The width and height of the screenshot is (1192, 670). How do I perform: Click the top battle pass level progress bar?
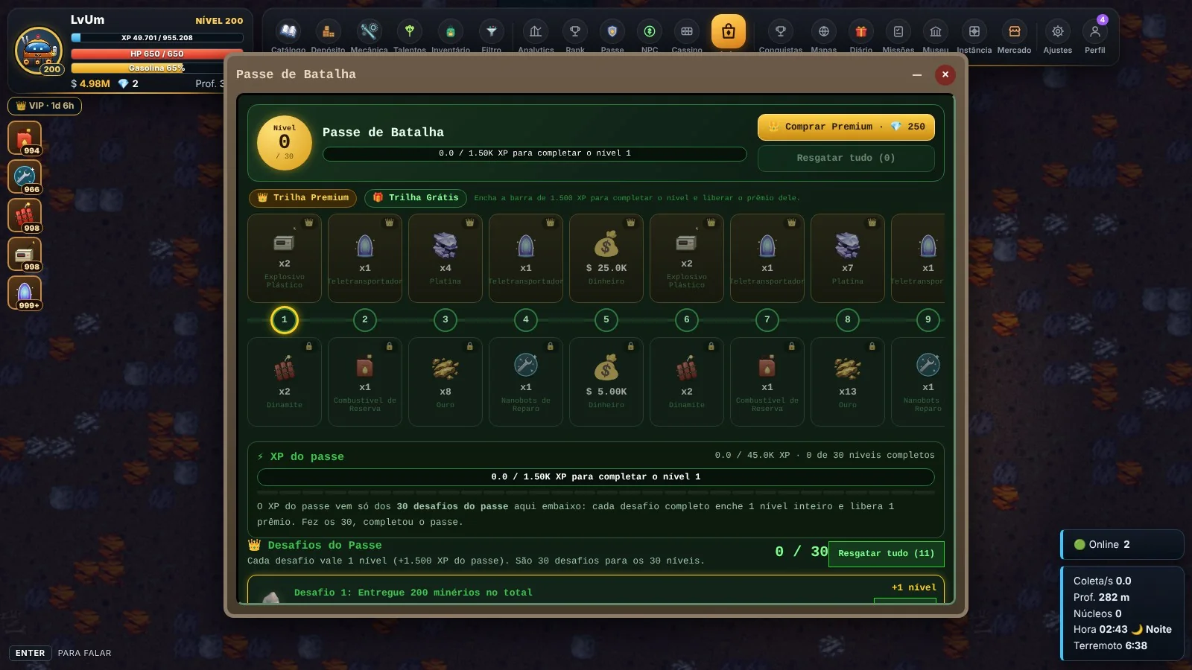coord(534,153)
